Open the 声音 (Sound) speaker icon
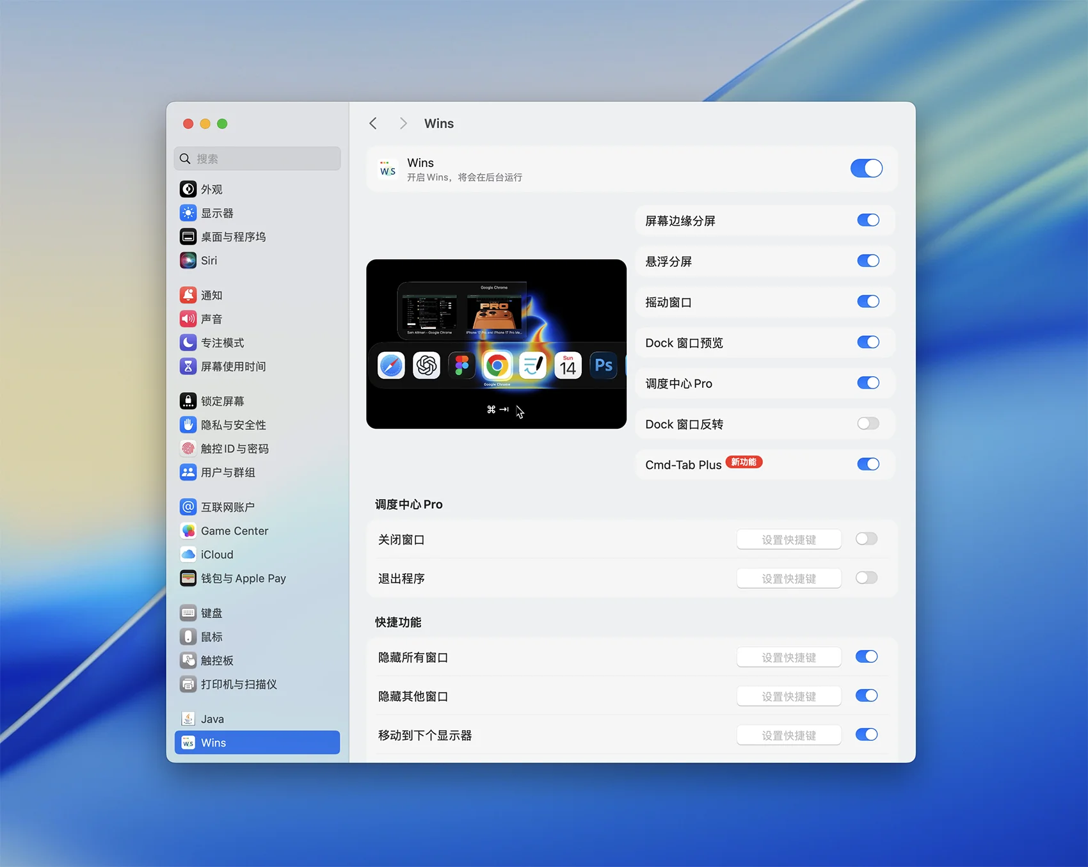This screenshot has height=867, width=1088. 188,319
